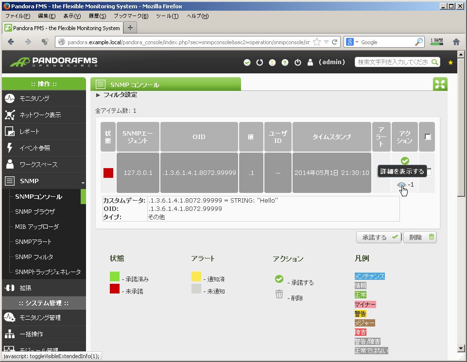Click red unvalidated status square in trap row
Screen dimensions: 467x362
click(108, 172)
